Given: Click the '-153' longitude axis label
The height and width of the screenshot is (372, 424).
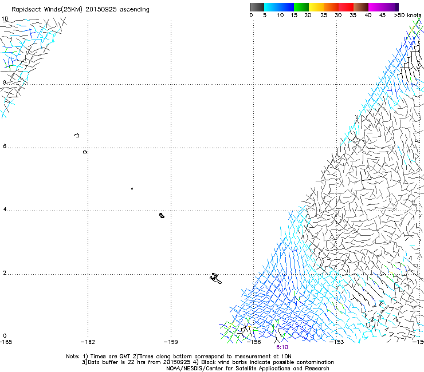Looking at the screenshot, I should [336, 342].
